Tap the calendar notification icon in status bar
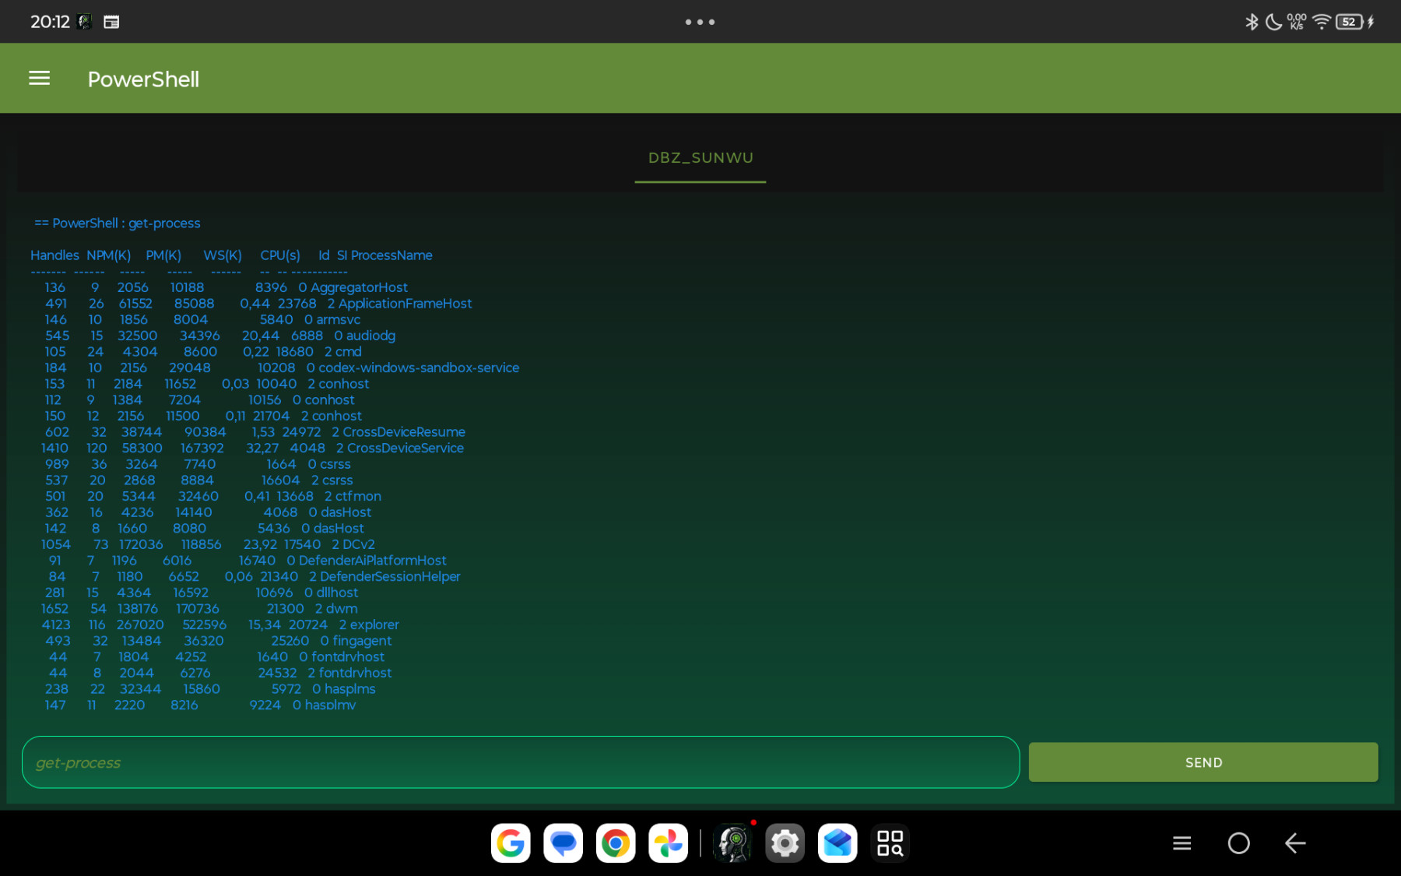Viewport: 1401px width, 876px height. pos(111,22)
